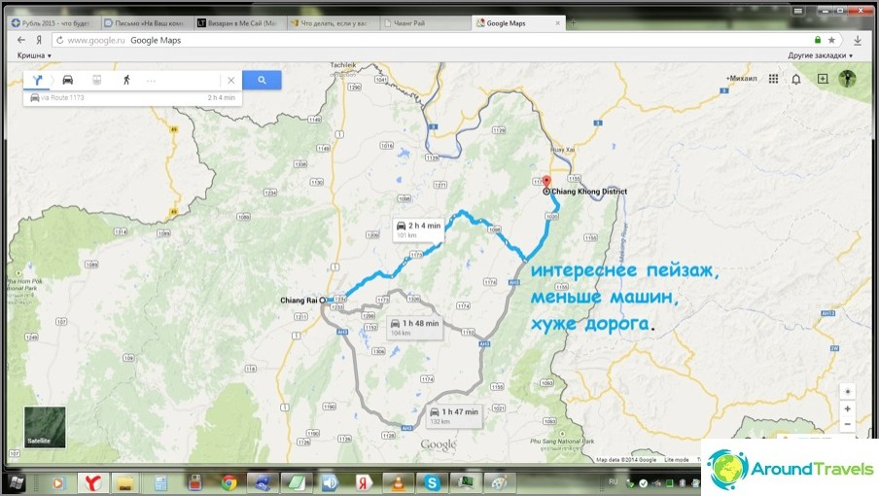The width and height of the screenshot is (879, 496).
Task: Open Yandex home Я button
Action: click(x=39, y=40)
